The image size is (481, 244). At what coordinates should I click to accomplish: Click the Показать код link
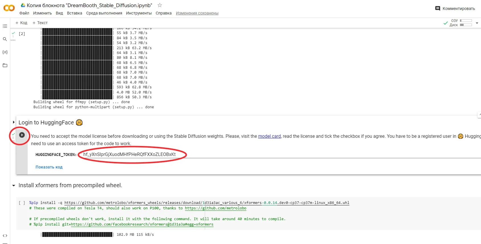pos(49,167)
